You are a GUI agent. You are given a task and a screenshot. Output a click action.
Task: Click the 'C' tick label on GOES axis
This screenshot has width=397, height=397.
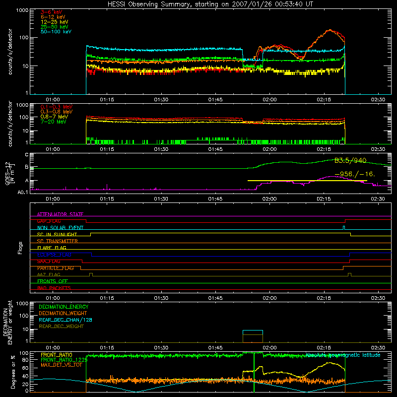(27, 155)
